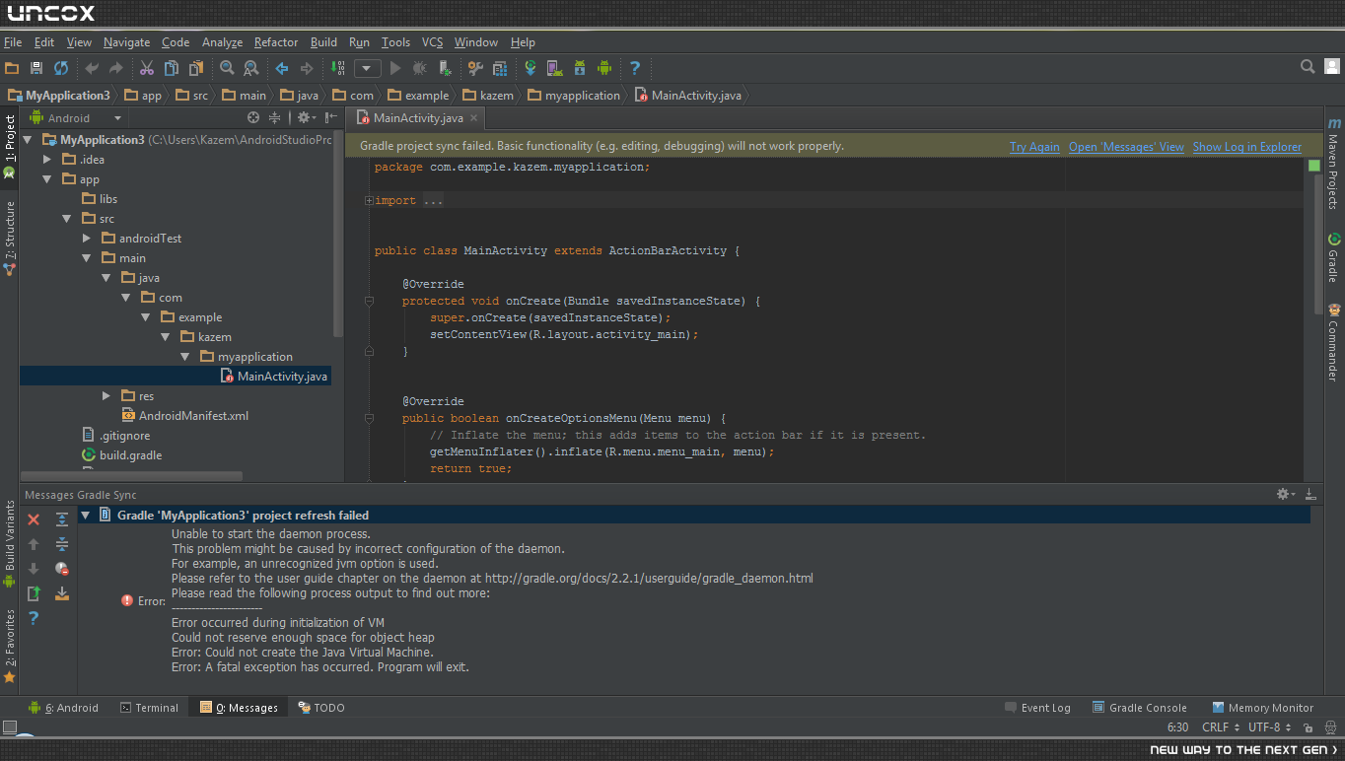Toggle Hide Warnings icon in Messages panel

[62, 569]
